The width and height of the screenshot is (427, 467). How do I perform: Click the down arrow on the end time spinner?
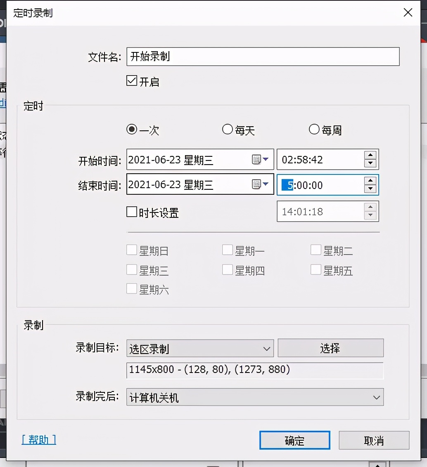pyautogui.click(x=371, y=189)
